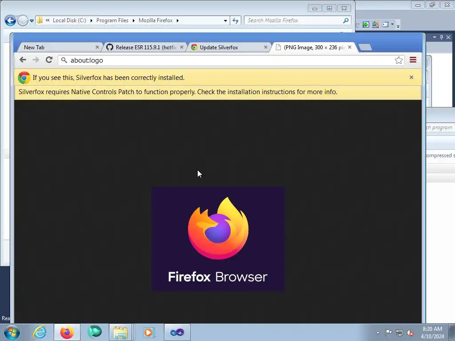The height and width of the screenshot is (341, 455).
Task: Launch Internet Explorer from the taskbar
Action: pos(40,332)
